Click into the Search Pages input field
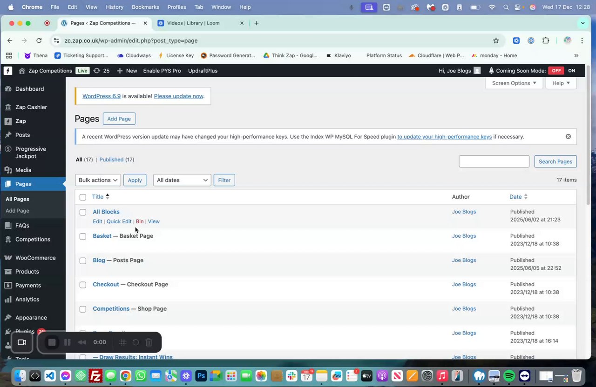The width and height of the screenshot is (596, 387). (x=494, y=161)
